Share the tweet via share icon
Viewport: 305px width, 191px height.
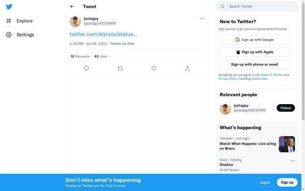[188, 68]
